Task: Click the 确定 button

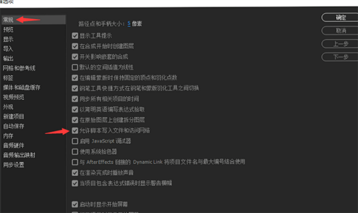Action: click(x=340, y=18)
